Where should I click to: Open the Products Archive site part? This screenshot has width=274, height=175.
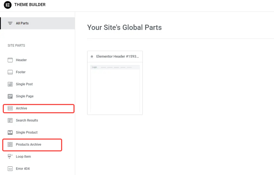29,145
